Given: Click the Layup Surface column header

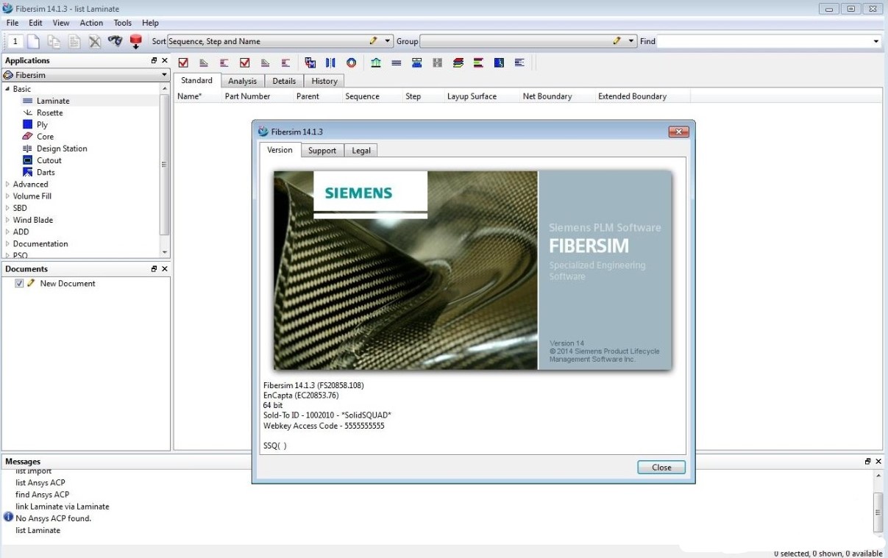Looking at the screenshot, I should 472,96.
